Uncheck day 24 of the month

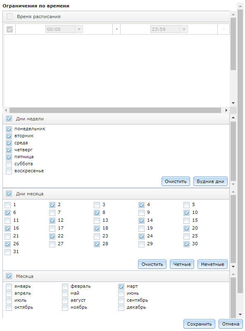tap(142, 236)
